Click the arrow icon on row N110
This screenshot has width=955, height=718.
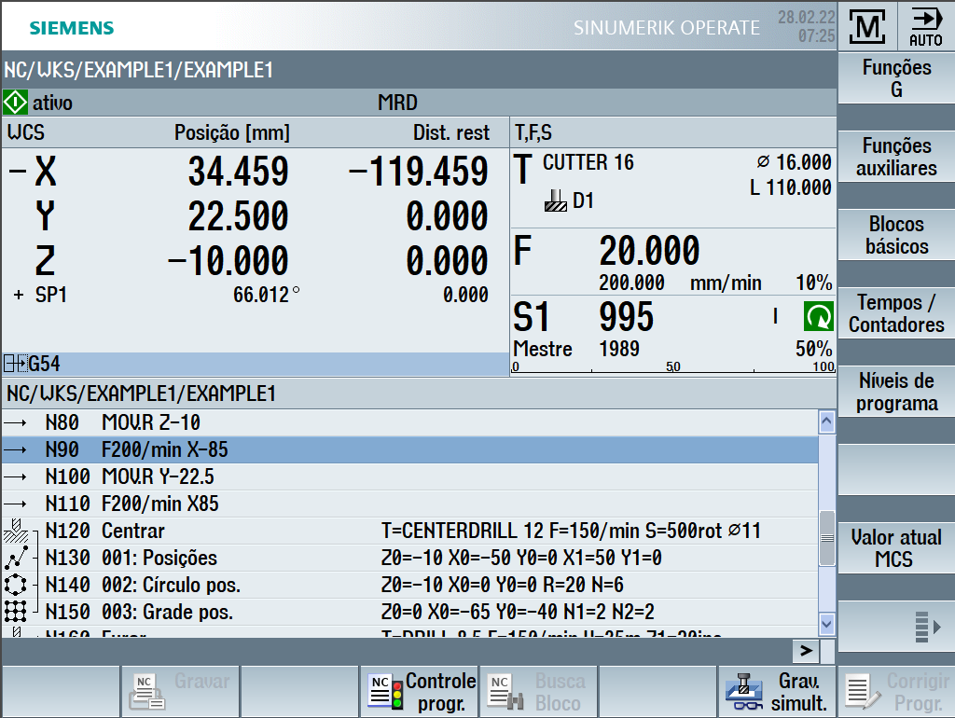[15, 504]
